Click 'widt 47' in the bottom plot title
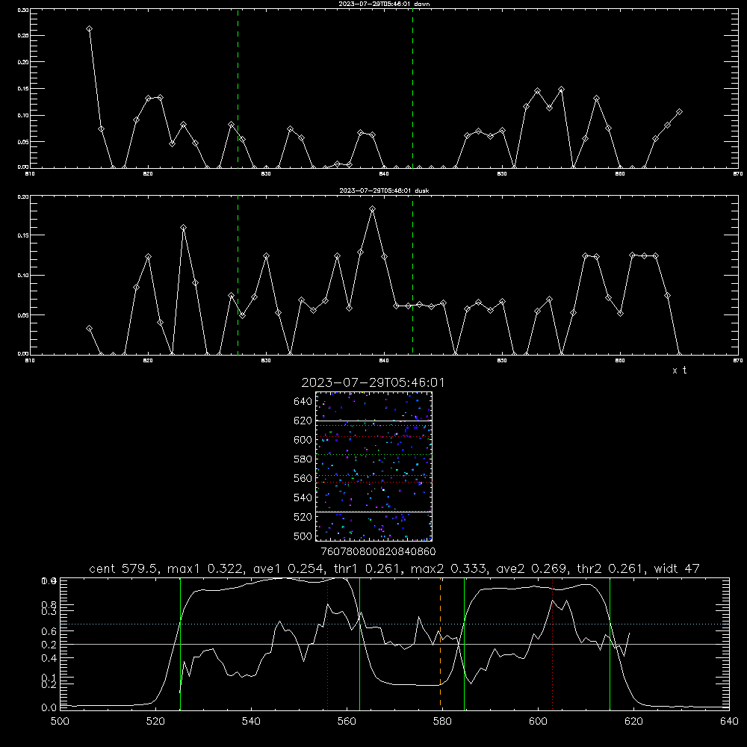Screen dimensions: 747x747 coord(677,568)
